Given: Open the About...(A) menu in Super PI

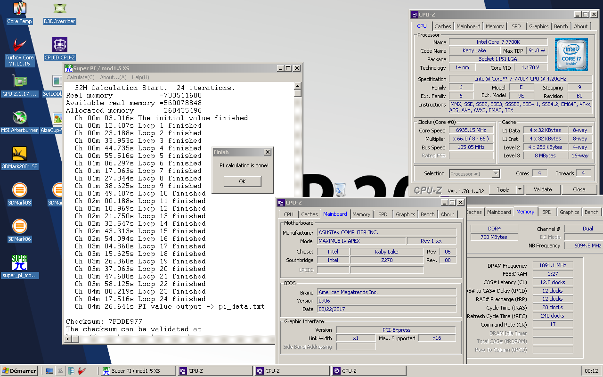Looking at the screenshot, I should point(113,77).
